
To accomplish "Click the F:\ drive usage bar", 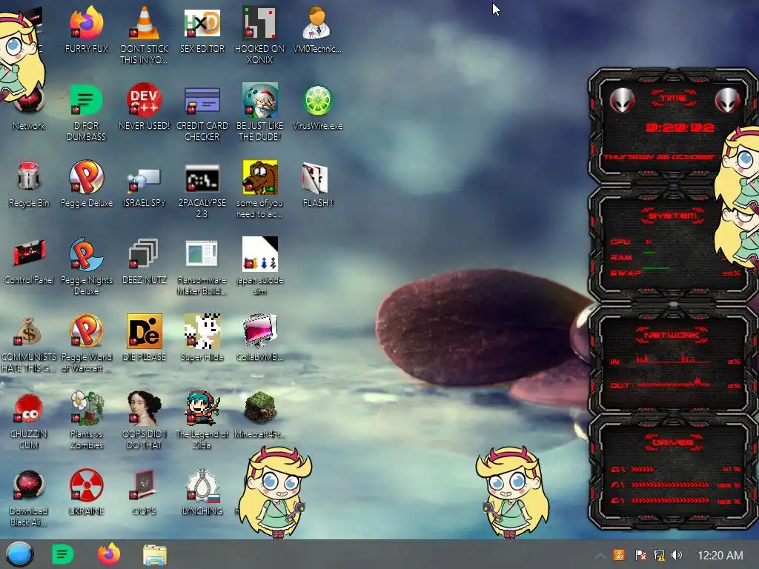I will point(670,485).
